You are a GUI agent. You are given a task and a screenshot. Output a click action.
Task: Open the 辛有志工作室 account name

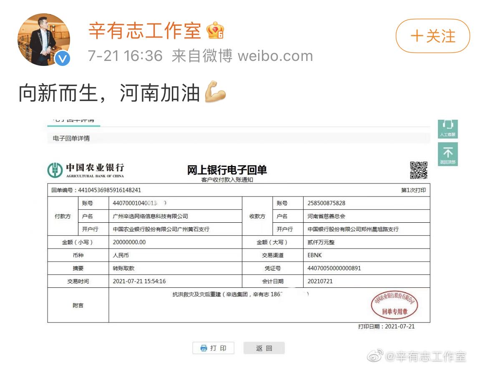pyautogui.click(x=145, y=30)
